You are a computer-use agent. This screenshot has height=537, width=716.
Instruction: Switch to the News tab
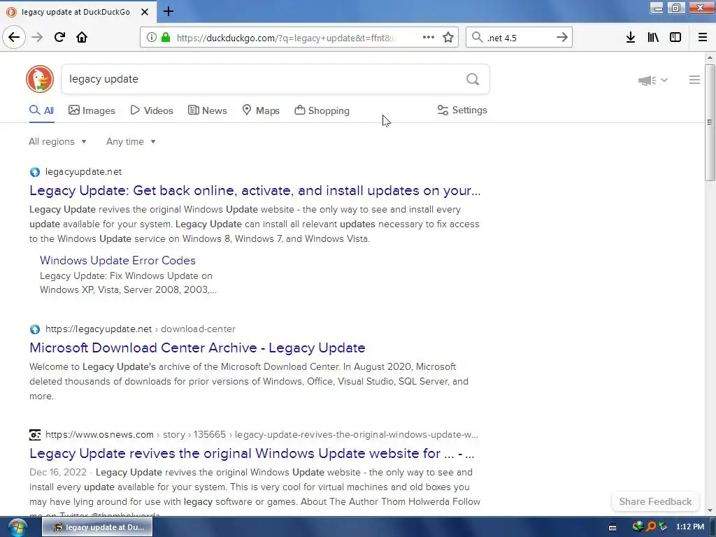click(x=207, y=110)
